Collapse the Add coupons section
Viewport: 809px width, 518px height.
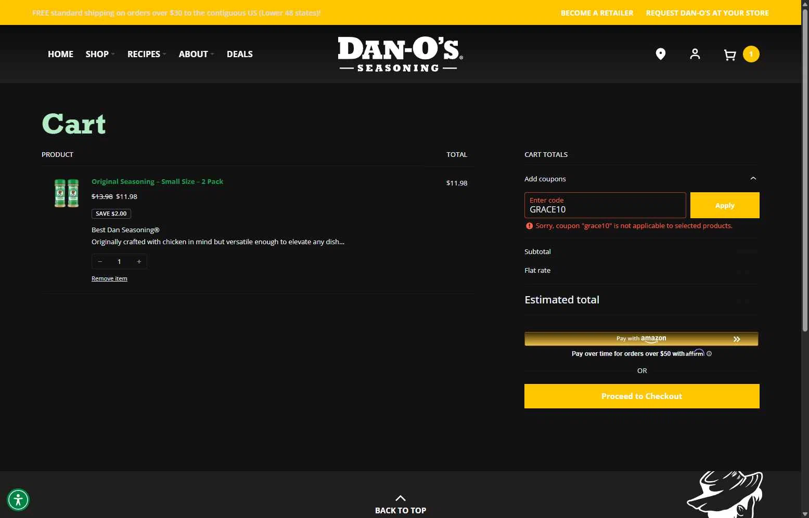753,179
